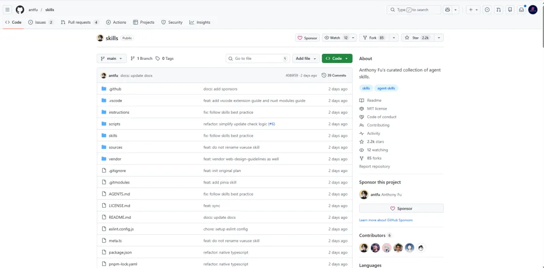
Task: View 39 Commits history
Action: point(334,75)
